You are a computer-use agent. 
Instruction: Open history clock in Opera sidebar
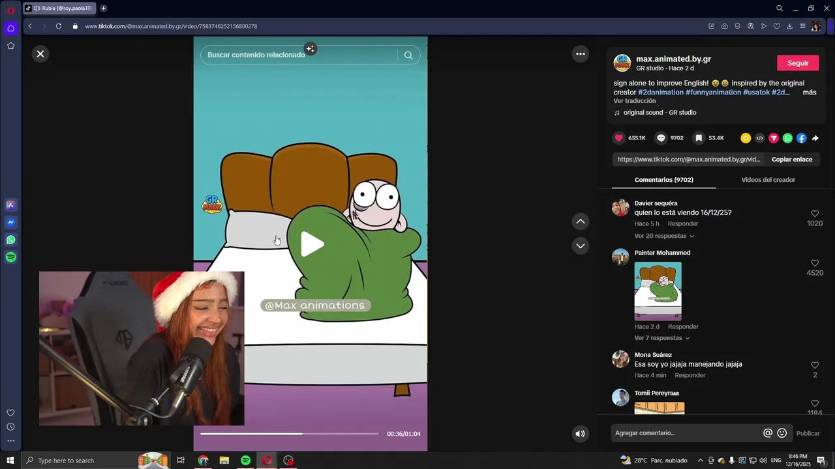tap(10, 427)
